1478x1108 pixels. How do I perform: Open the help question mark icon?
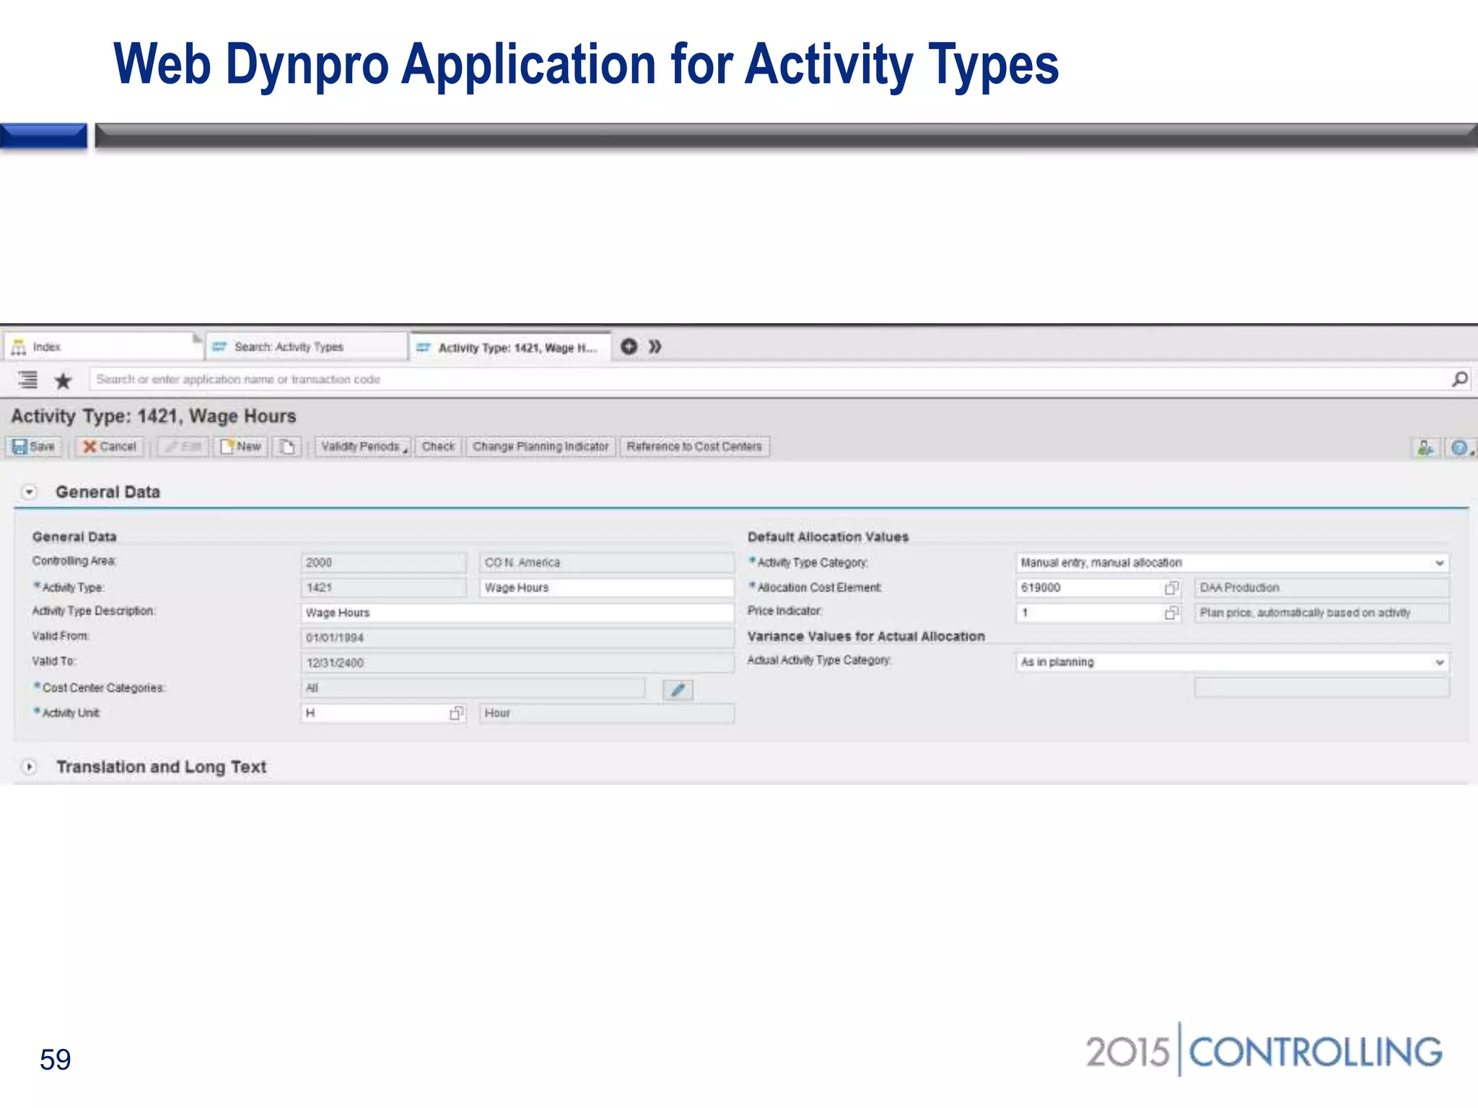pyautogui.click(x=1460, y=448)
